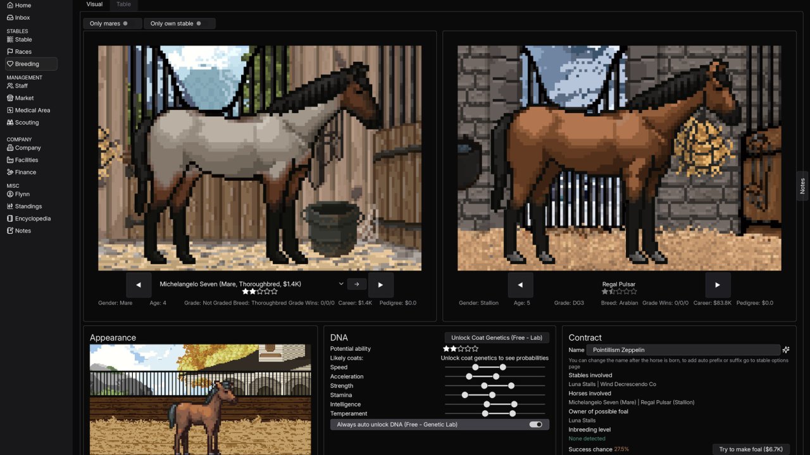This screenshot has height=455, width=810.
Task: Go to selected mare's page arrow button
Action: coord(357,284)
